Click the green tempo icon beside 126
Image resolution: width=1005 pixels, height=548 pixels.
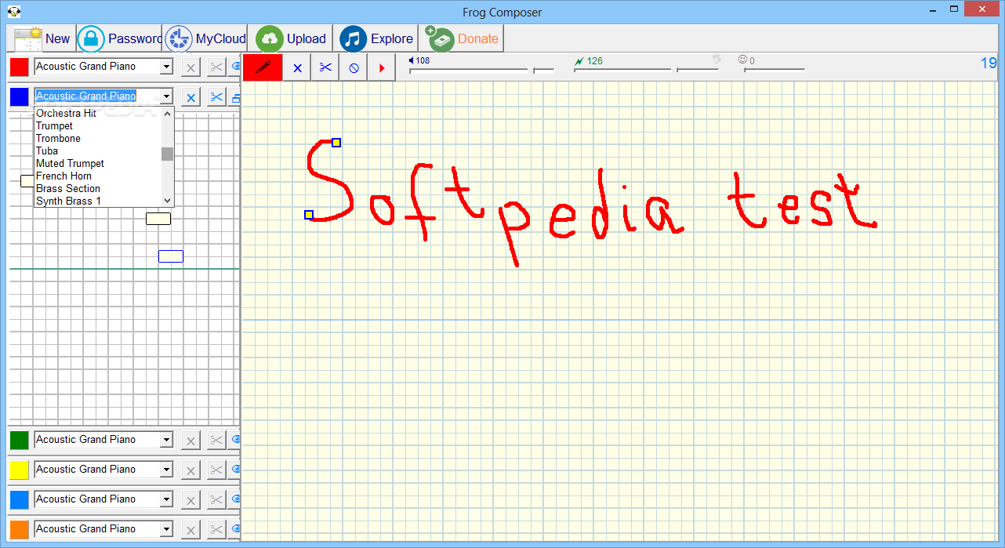(579, 60)
